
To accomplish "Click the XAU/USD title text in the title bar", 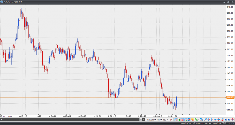I will click(x=9, y=2).
